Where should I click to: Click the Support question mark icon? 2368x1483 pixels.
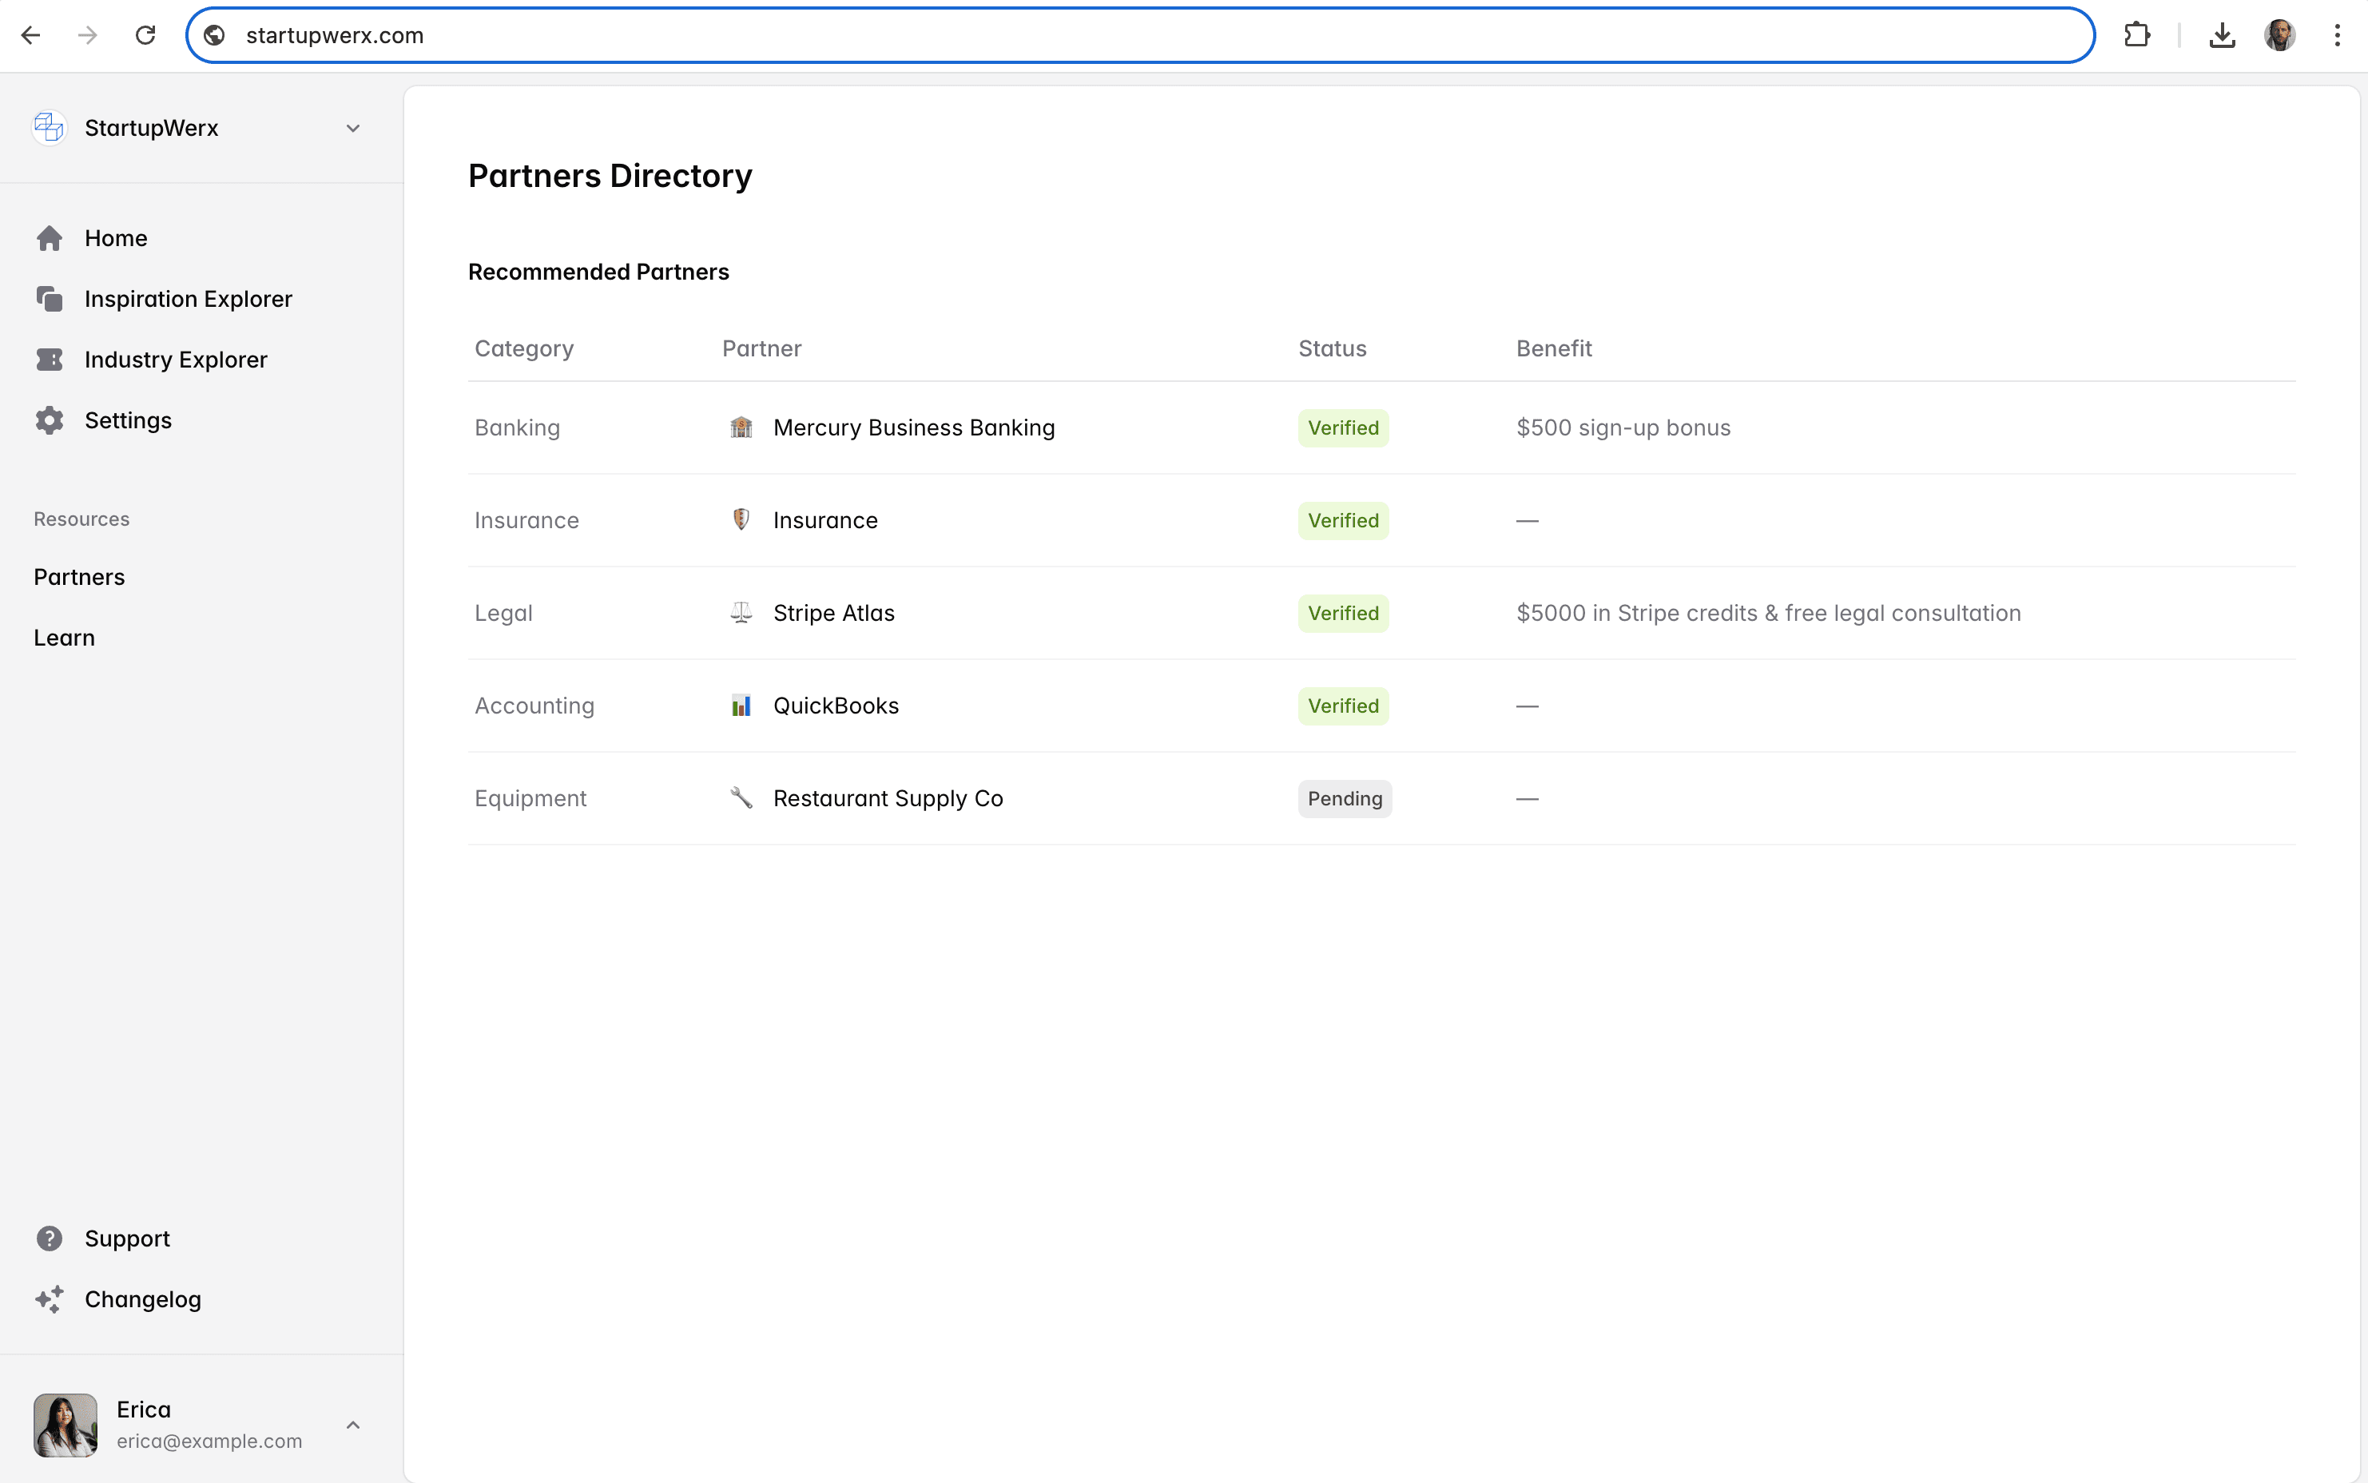click(49, 1238)
